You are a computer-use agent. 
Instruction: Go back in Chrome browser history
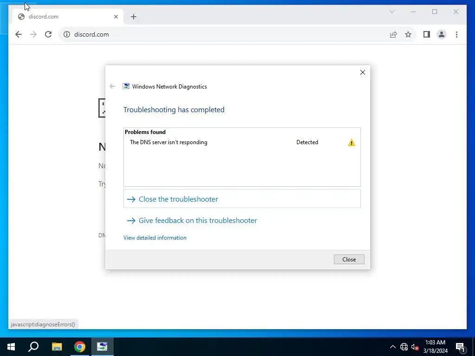(x=19, y=34)
